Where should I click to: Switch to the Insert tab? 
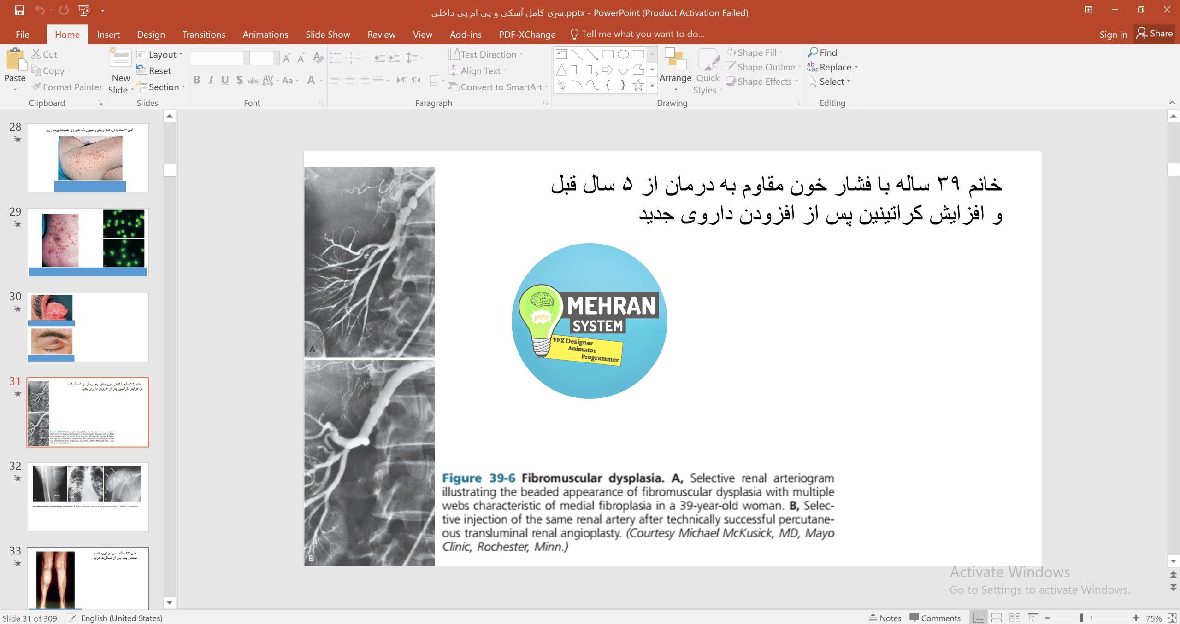(x=108, y=35)
